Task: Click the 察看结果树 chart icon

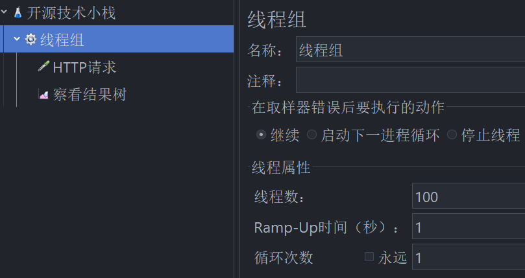Action: [x=43, y=95]
